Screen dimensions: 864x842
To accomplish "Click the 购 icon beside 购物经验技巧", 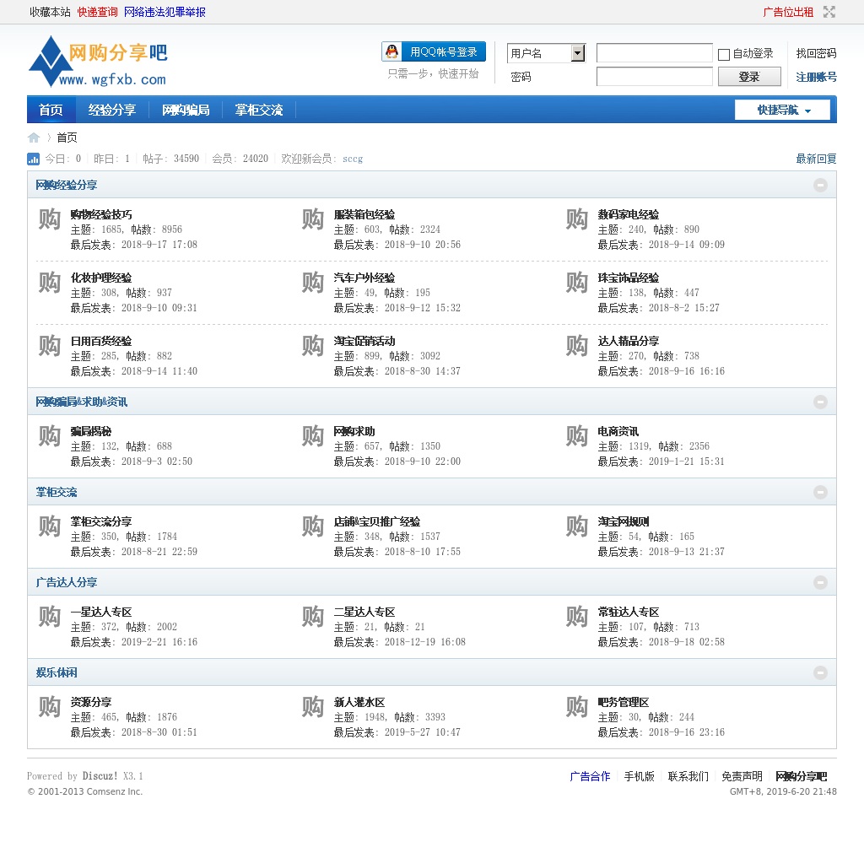I will coord(50,219).
